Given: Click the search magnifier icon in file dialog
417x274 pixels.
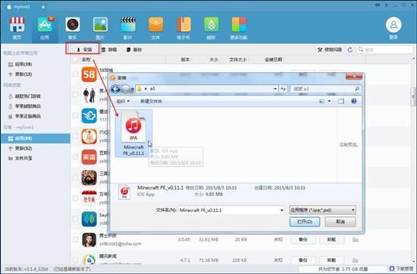Looking at the screenshot, I should coord(357,89).
